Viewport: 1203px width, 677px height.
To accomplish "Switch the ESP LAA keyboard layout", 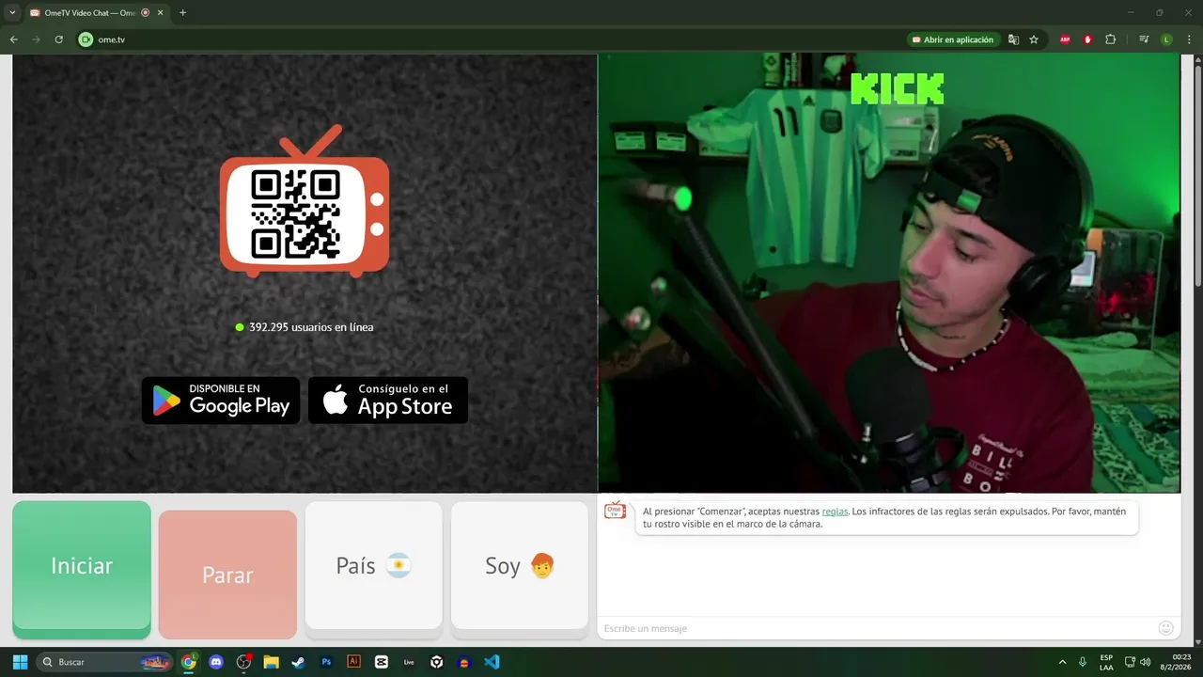I will click(1106, 662).
